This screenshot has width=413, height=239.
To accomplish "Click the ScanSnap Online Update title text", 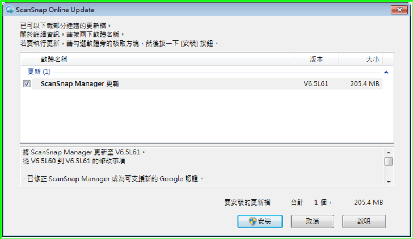I will pyautogui.click(x=55, y=10).
